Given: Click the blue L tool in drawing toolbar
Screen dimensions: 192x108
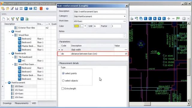Looking at the screenshot, I should pos(150,19).
